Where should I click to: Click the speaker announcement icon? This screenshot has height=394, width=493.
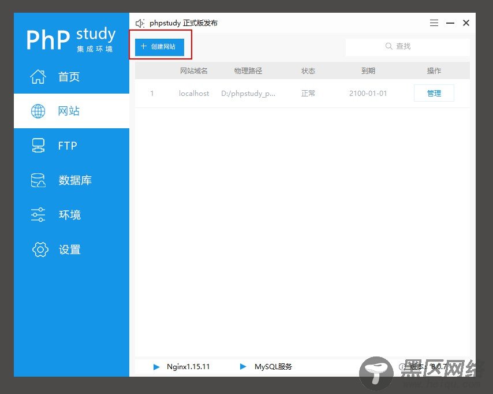point(140,23)
